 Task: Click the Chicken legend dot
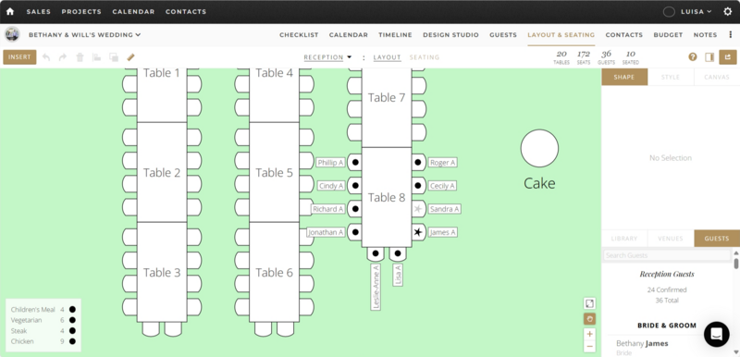pyautogui.click(x=72, y=341)
